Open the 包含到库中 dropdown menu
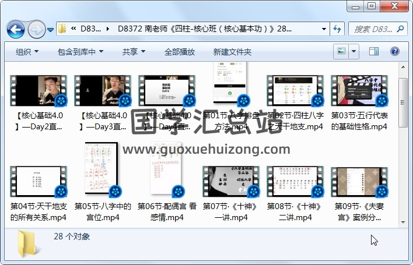 tap(81, 52)
